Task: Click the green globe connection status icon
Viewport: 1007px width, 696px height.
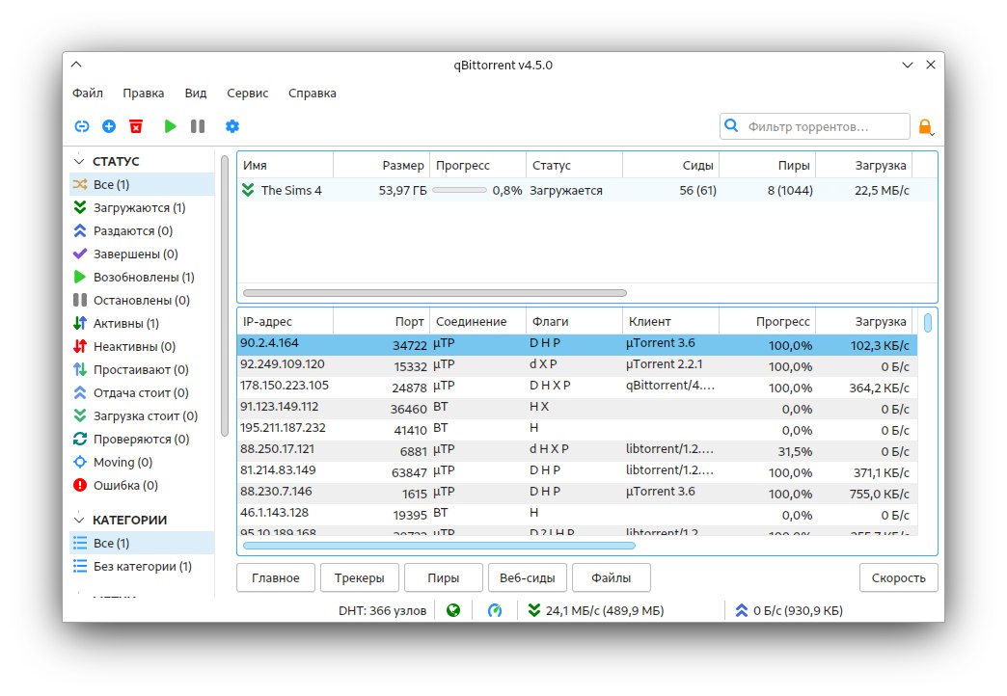Action: click(453, 610)
